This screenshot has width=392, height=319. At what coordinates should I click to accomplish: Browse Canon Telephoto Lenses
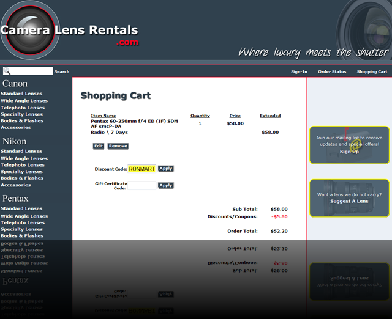pyautogui.click(x=23, y=108)
